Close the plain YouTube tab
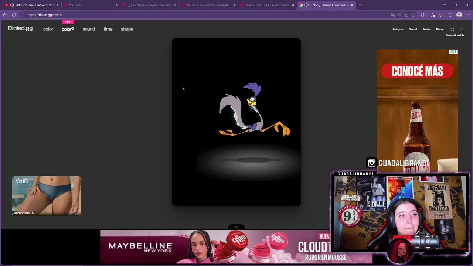The image size is (473, 266). point(116,5)
